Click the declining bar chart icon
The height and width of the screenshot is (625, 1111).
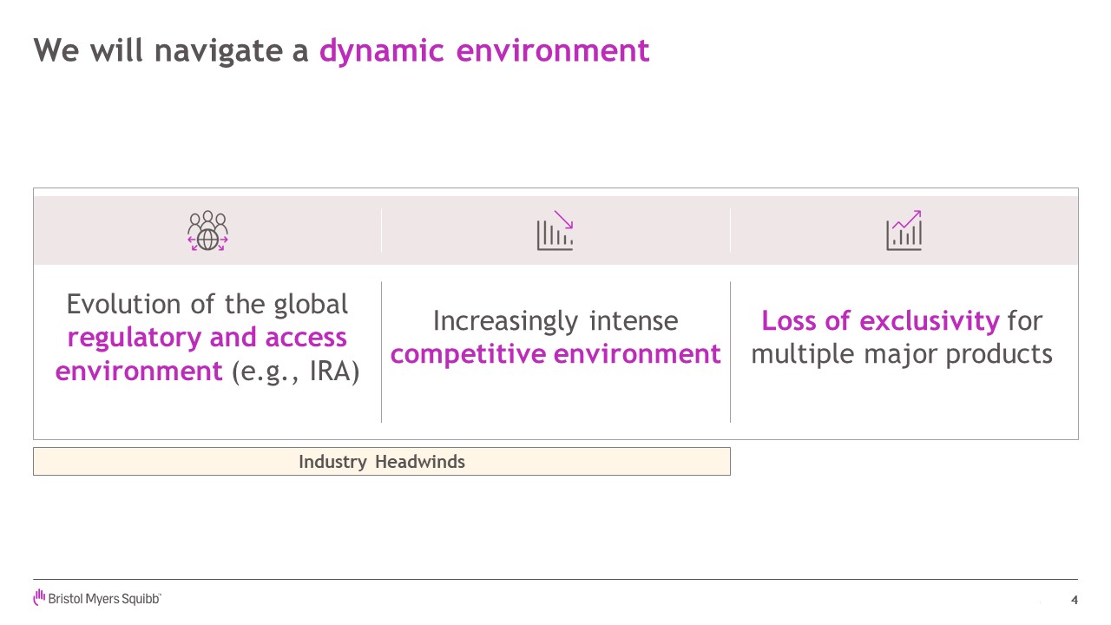555,231
